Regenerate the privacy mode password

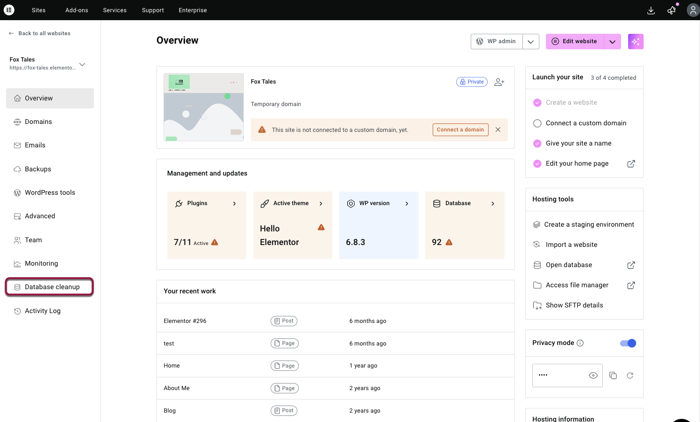click(630, 376)
